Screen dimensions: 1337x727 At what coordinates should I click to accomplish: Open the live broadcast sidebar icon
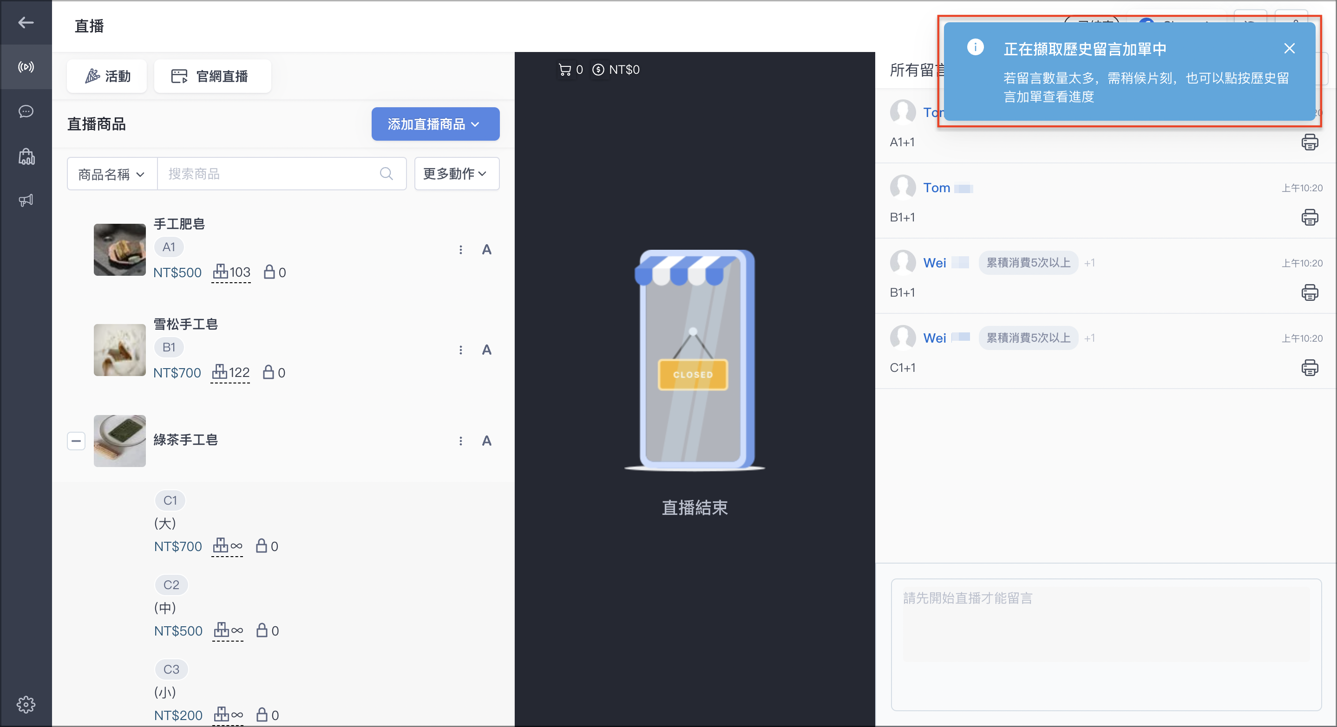click(x=26, y=67)
